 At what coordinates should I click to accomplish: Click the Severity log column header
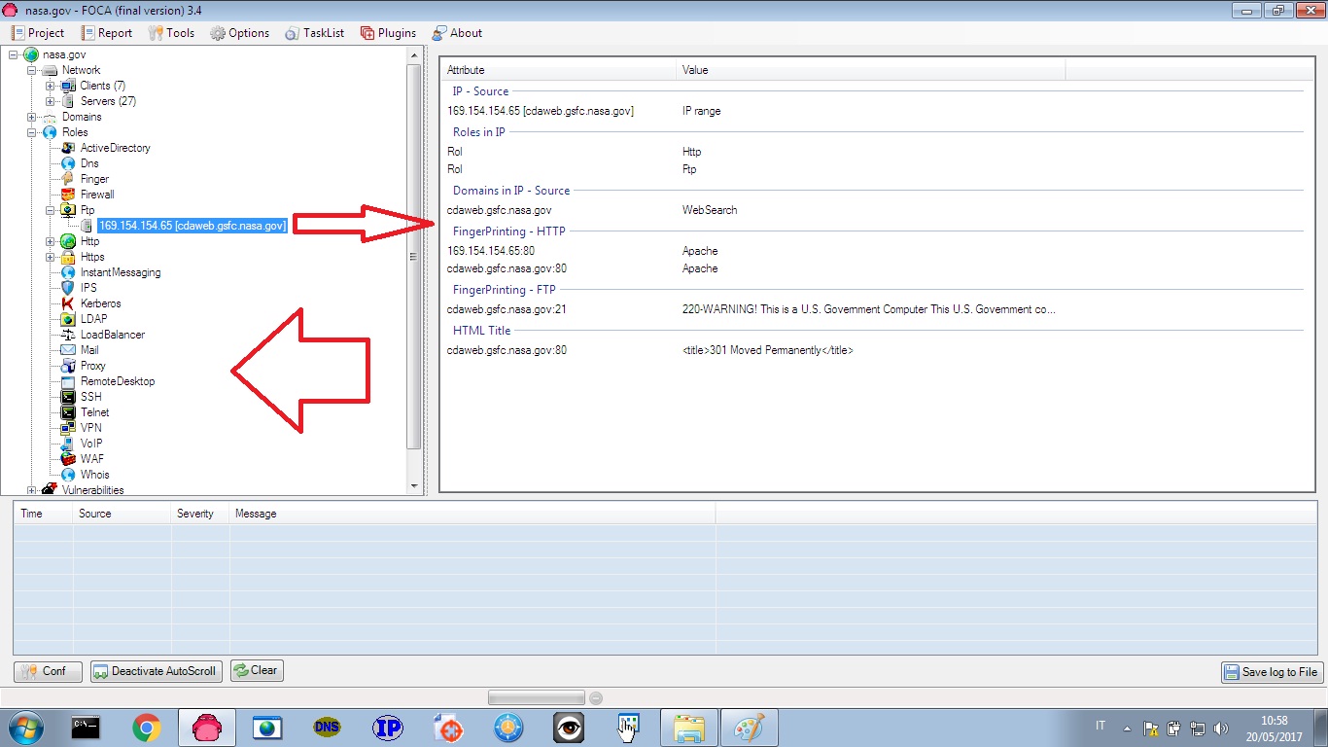pyautogui.click(x=199, y=514)
